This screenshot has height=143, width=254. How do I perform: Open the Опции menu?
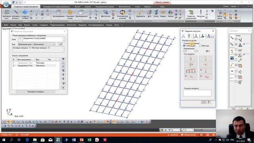tap(109, 25)
